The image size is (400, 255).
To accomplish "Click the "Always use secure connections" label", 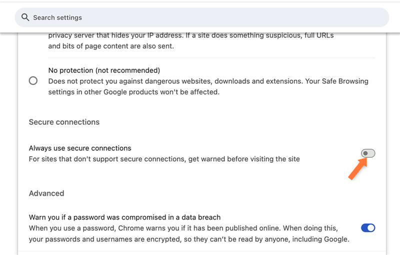I will [x=80, y=148].
